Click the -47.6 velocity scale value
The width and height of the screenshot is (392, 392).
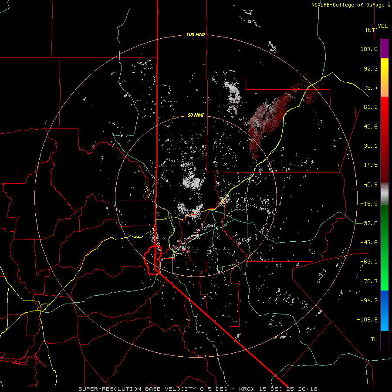[x=369, y=243]
